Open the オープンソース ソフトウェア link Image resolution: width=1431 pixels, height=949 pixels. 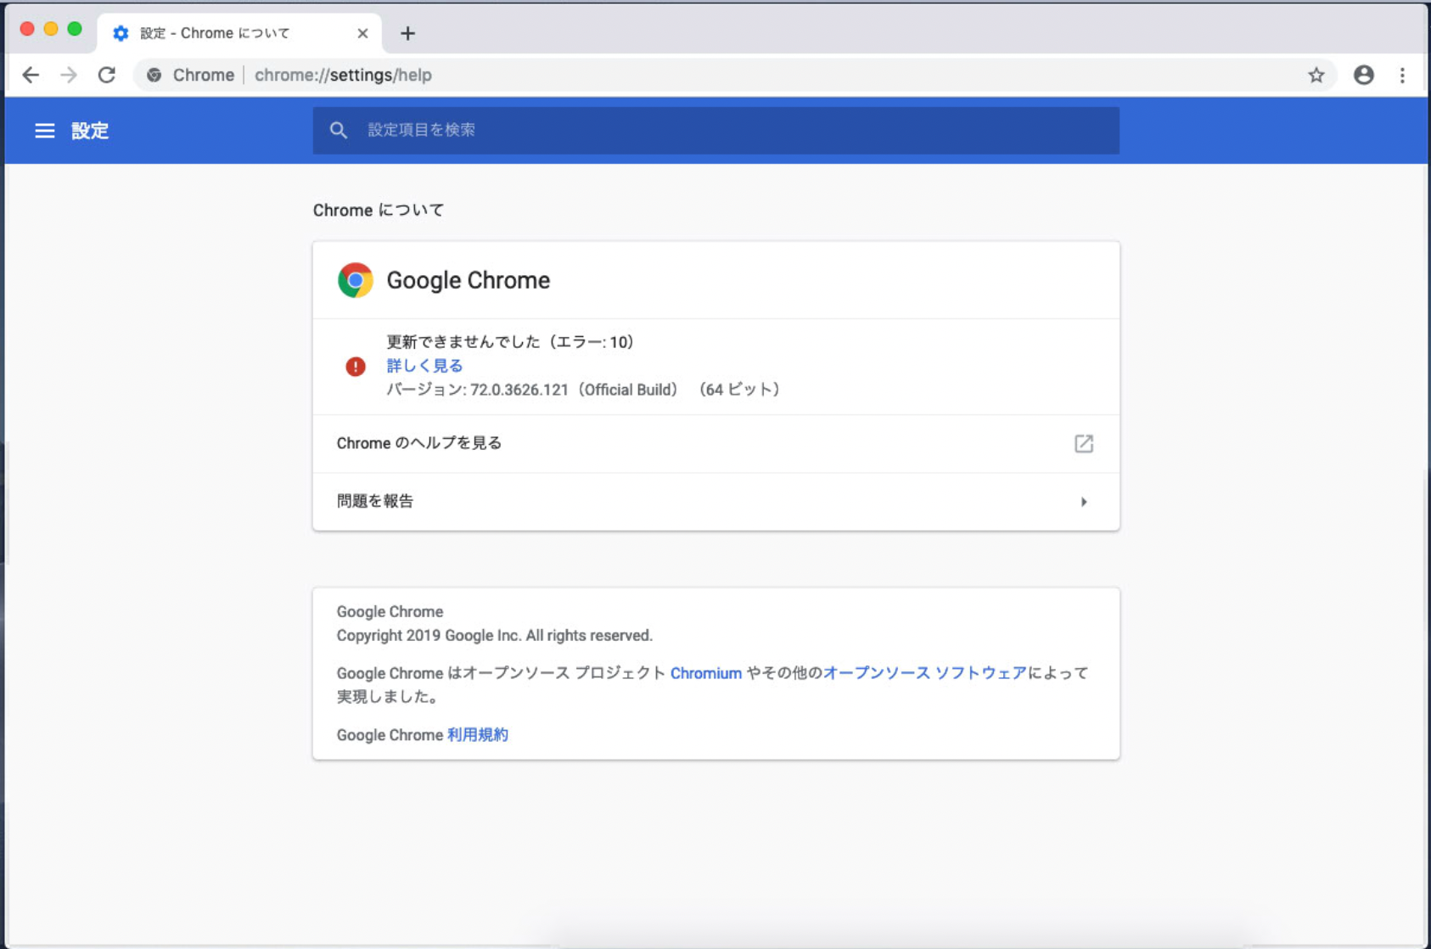(x=924, y=673)
